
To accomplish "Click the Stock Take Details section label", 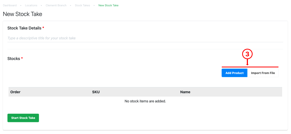I will click(24, 28).
